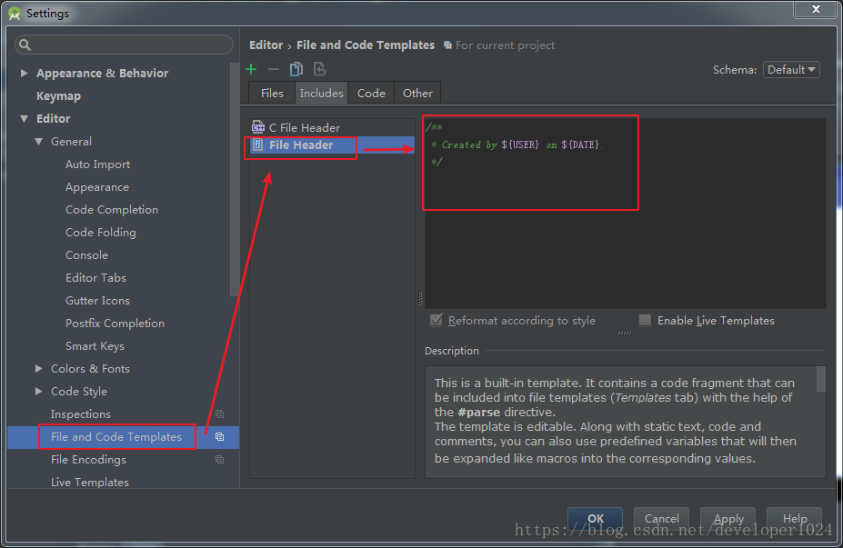Select Appearance under General
The width and height of the screenshot is (843, 548).
(x=97, y=187)
